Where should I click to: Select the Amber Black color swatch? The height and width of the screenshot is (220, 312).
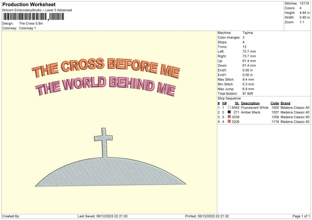(x=229, y=112)
